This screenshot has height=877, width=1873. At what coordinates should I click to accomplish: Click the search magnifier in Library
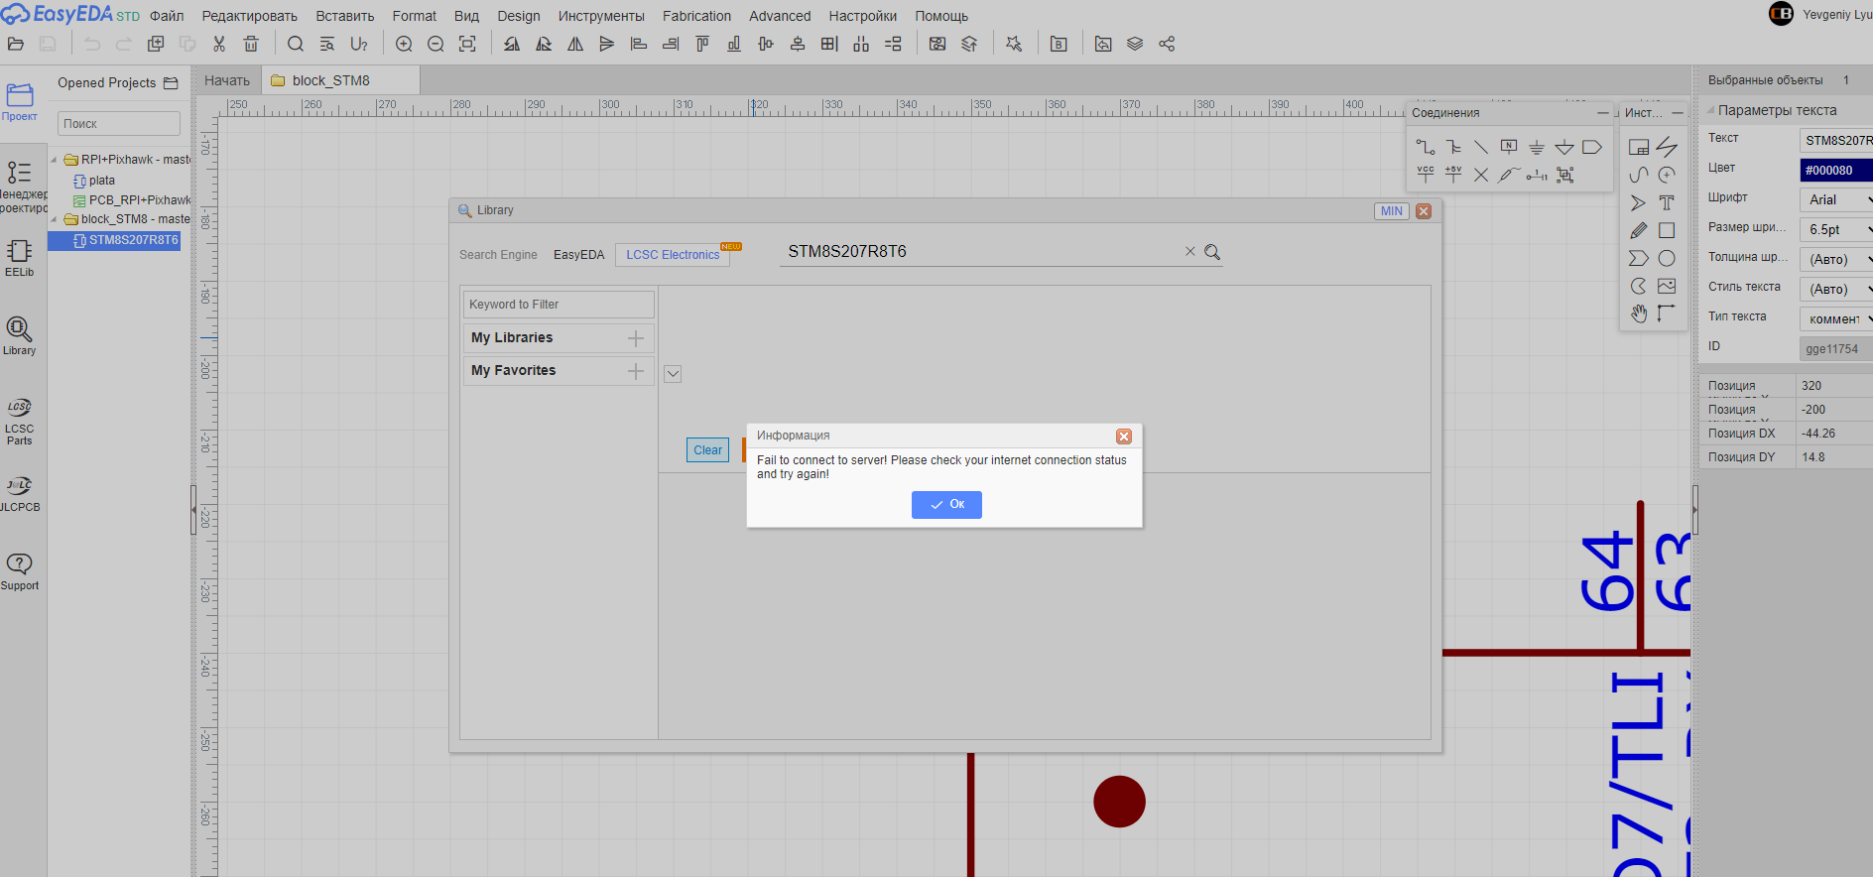tap(1212, 252)
